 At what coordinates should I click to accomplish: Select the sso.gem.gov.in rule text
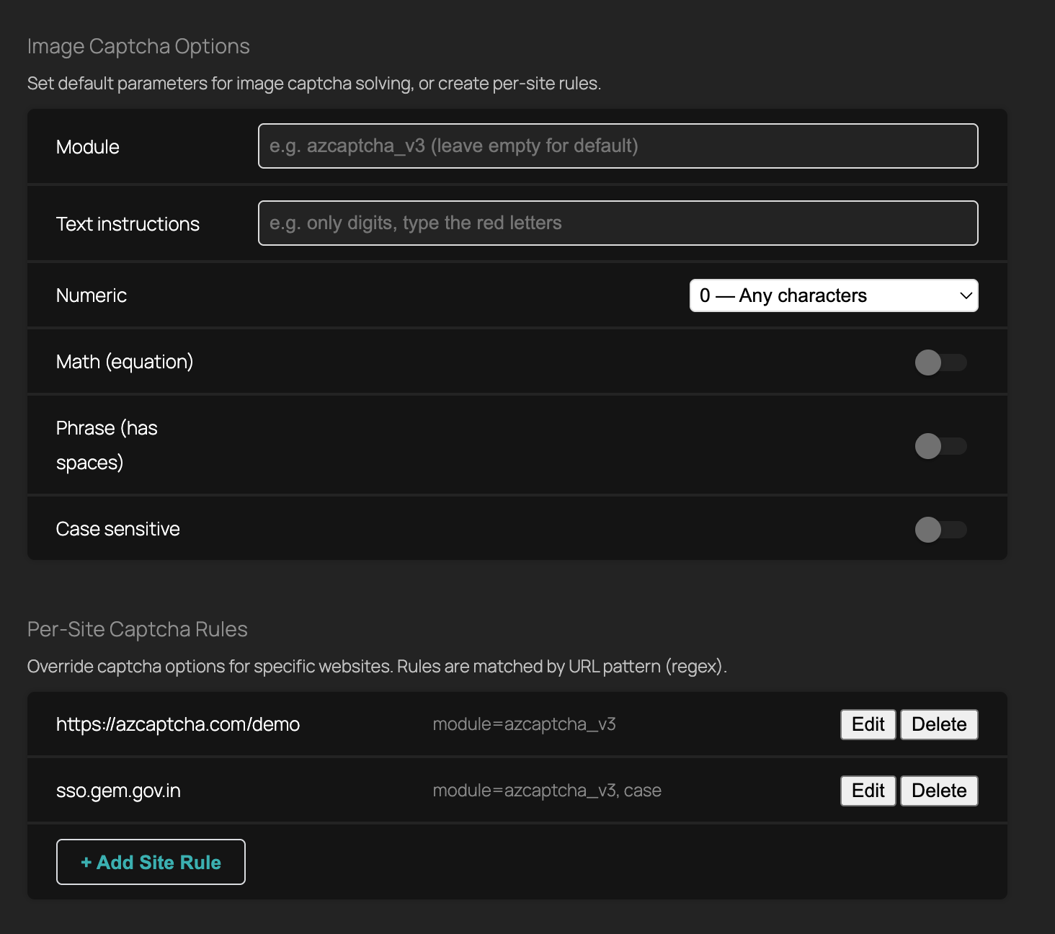118,791
